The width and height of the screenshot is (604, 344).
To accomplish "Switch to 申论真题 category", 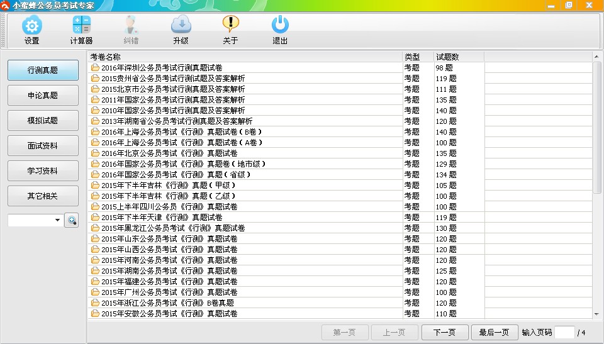I will (x=43, y=95).
